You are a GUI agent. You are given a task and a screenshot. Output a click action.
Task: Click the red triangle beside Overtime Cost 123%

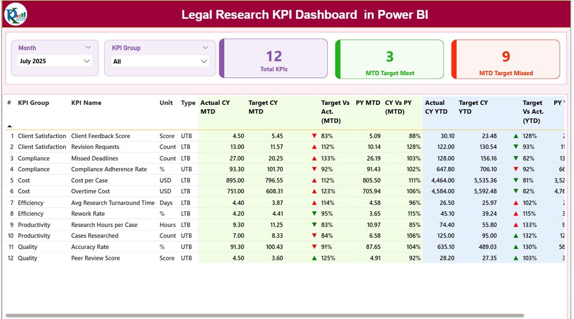coord(314,191)
